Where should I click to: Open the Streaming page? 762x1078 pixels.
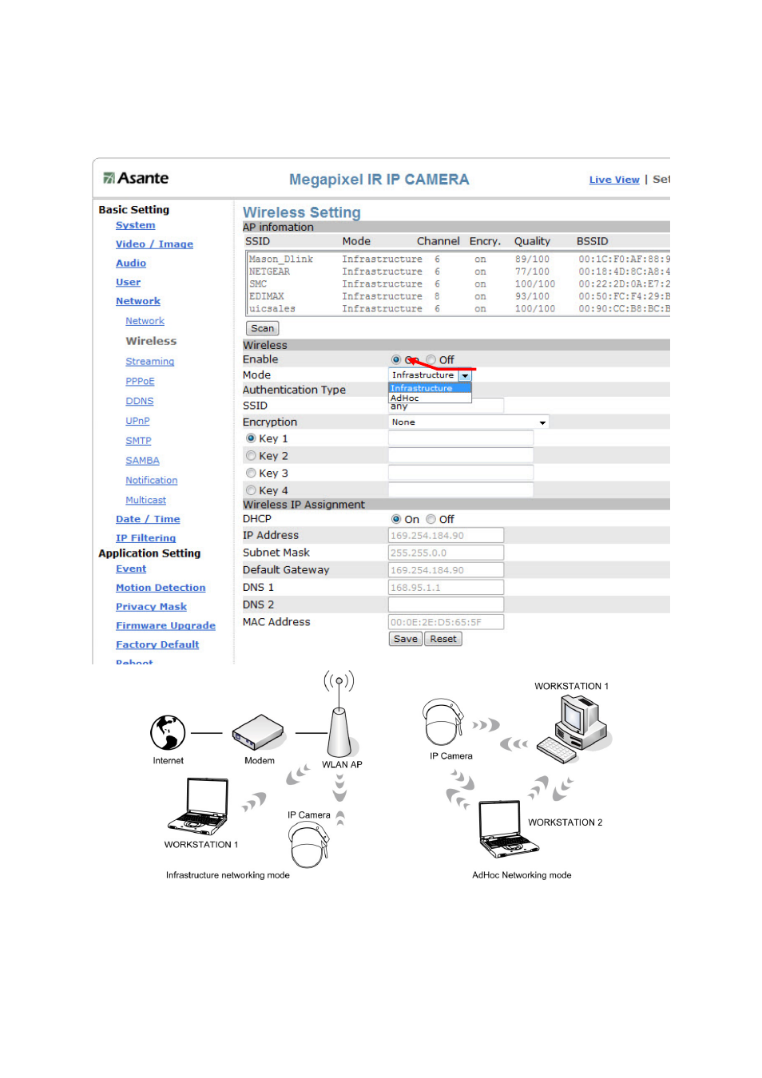tap(149, 362)
